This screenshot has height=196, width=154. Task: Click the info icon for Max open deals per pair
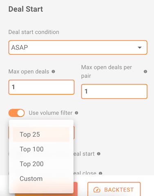[145, 72]
